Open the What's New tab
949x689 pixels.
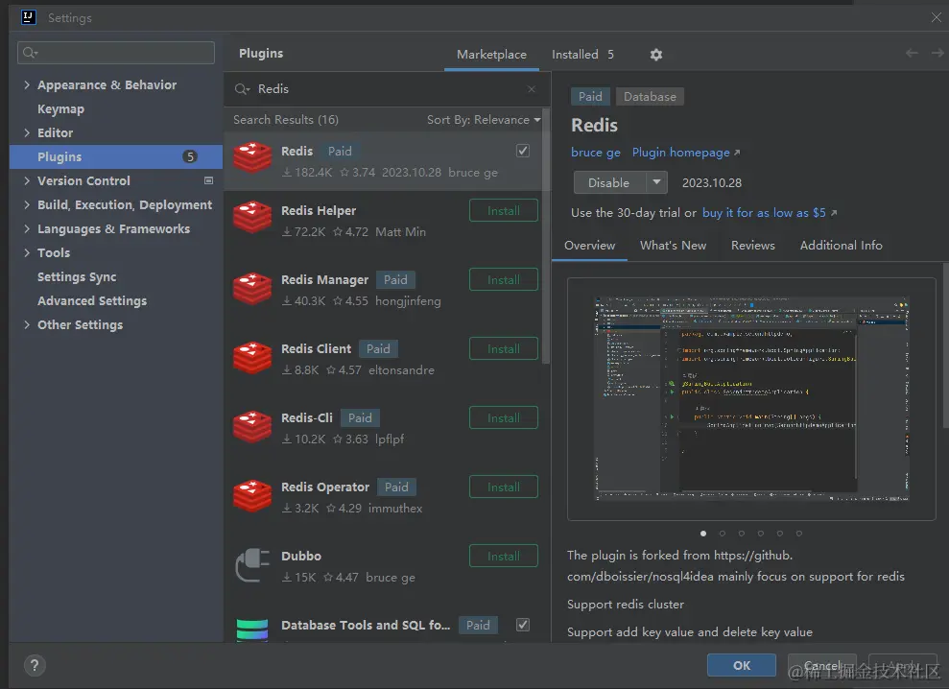tap(673, 246)
